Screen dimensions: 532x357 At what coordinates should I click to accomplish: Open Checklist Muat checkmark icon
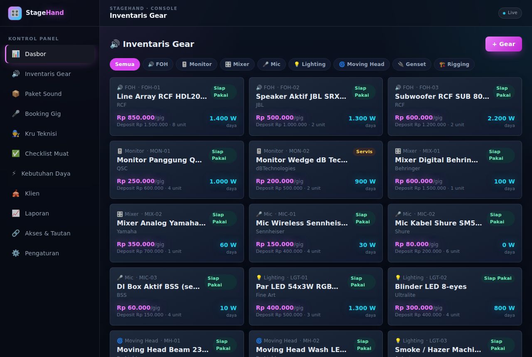click(16, 154)
